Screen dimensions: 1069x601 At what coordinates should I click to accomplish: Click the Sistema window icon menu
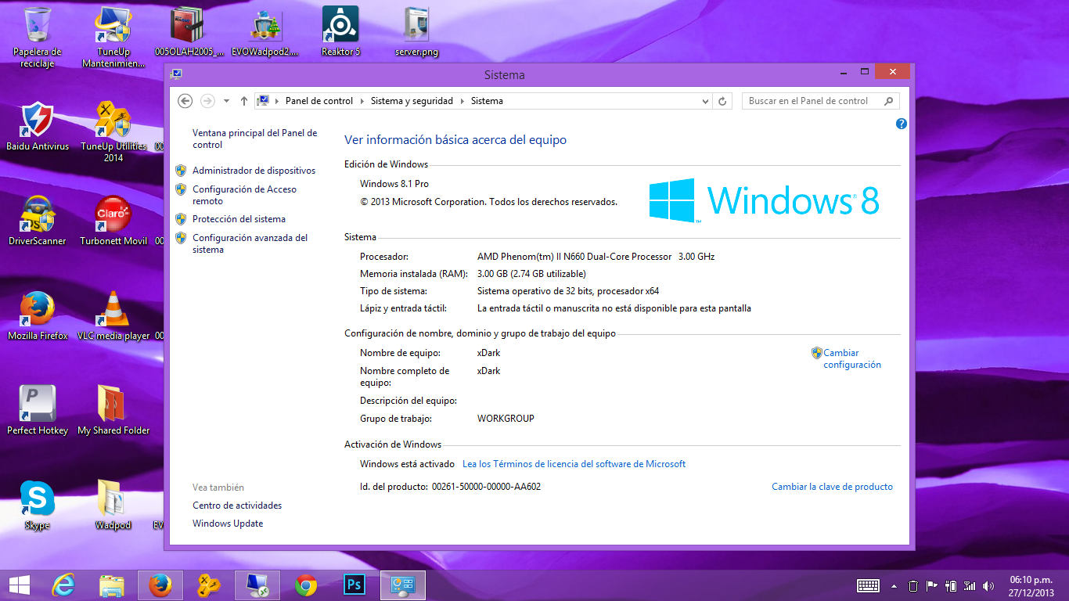pyautogui.click(x=177, y=74)
